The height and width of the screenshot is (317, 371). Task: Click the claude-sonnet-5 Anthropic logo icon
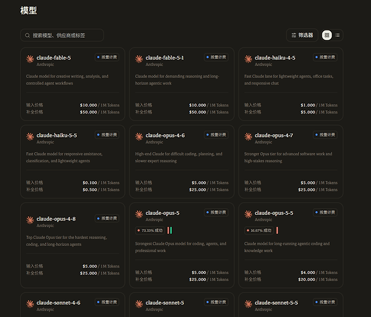coord(139,304)
